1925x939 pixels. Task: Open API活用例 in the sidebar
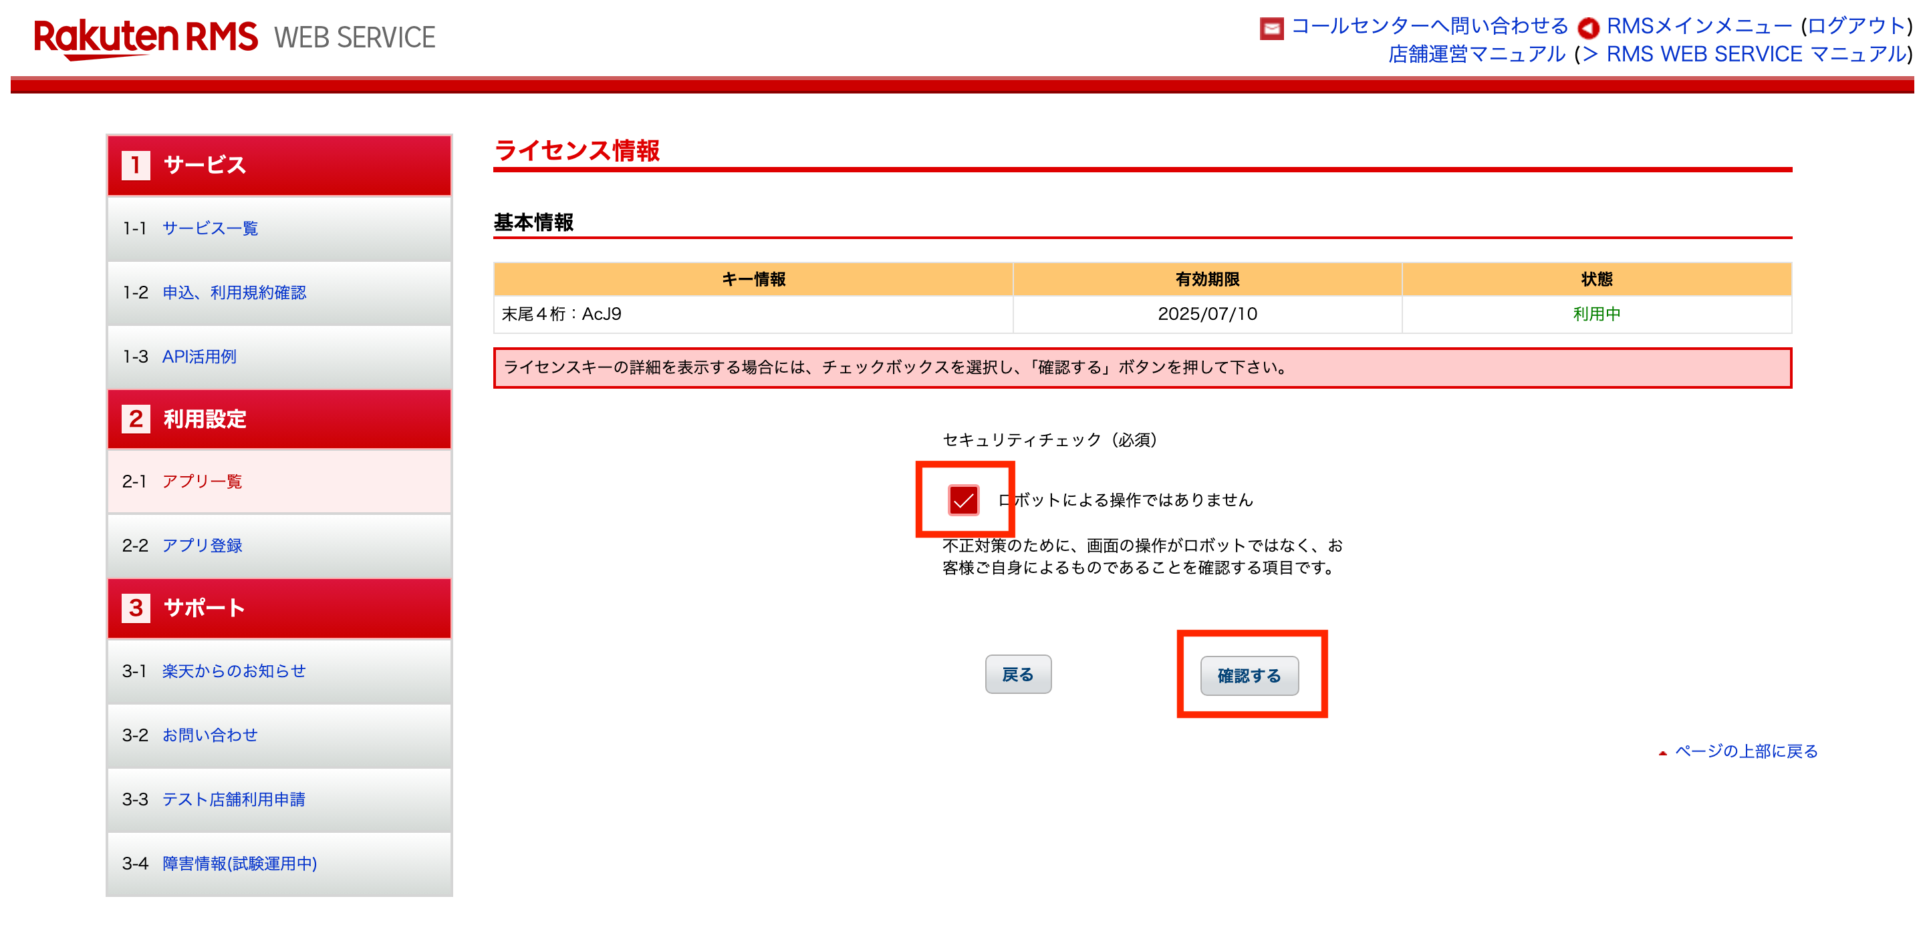coord(200,357)
